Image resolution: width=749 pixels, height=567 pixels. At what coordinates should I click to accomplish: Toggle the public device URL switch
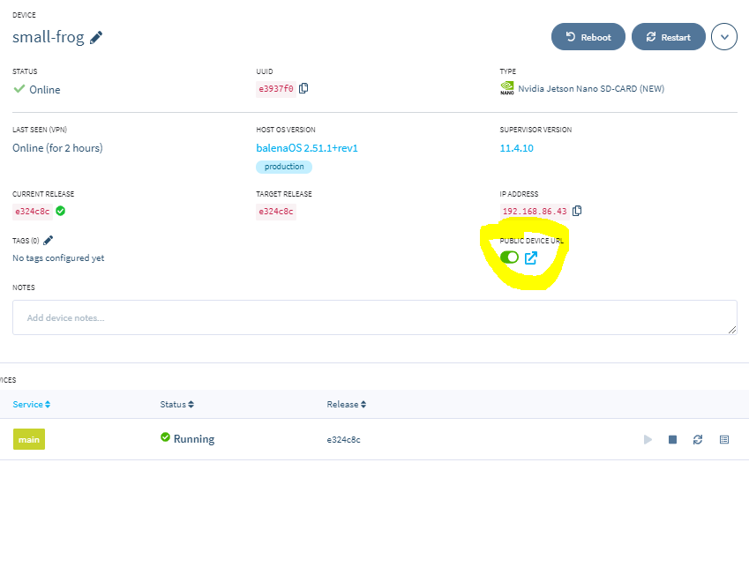coord(509,257)
